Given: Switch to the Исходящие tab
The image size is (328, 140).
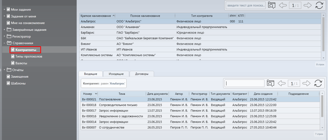Looking at the screenshot, I should [x=116, y=74].
